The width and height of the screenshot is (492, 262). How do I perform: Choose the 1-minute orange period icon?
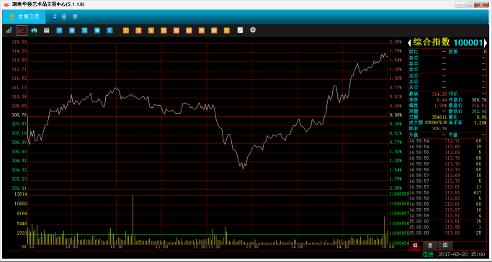pyautogui.click(x=126, y=30)
